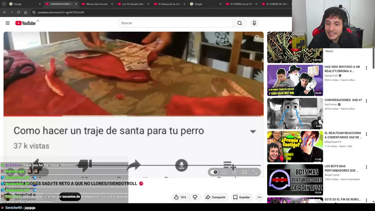Switch the player to theater mode

pos(245,172)
